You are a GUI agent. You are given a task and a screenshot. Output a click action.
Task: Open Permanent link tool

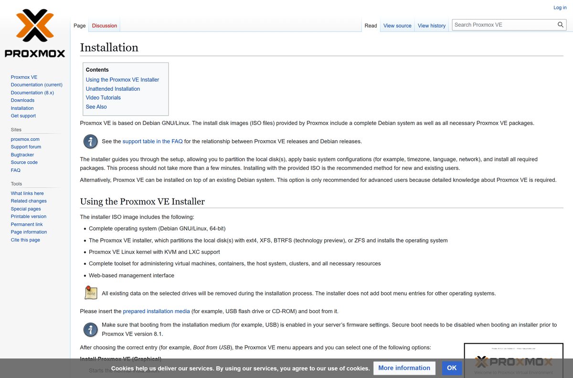point(27,224)
